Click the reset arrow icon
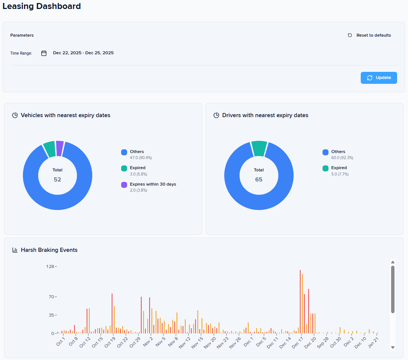 (350, 35)
